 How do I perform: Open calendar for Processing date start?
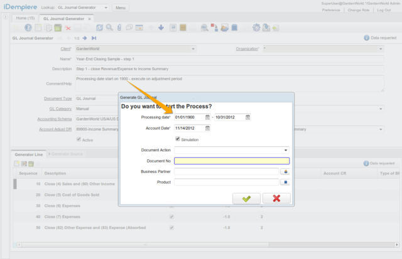point(207,117)
